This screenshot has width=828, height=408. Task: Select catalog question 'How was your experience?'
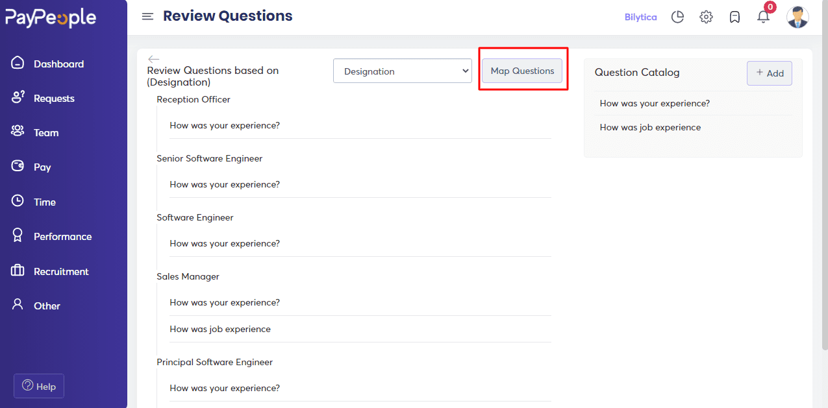[655, 103]
